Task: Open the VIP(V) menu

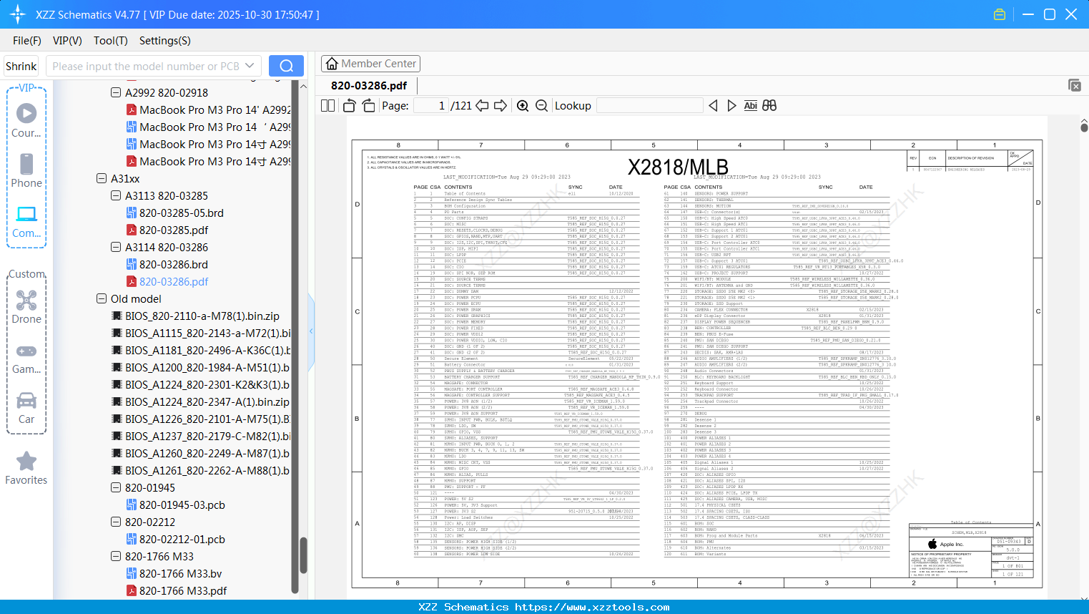Action: tap(67, 41)
